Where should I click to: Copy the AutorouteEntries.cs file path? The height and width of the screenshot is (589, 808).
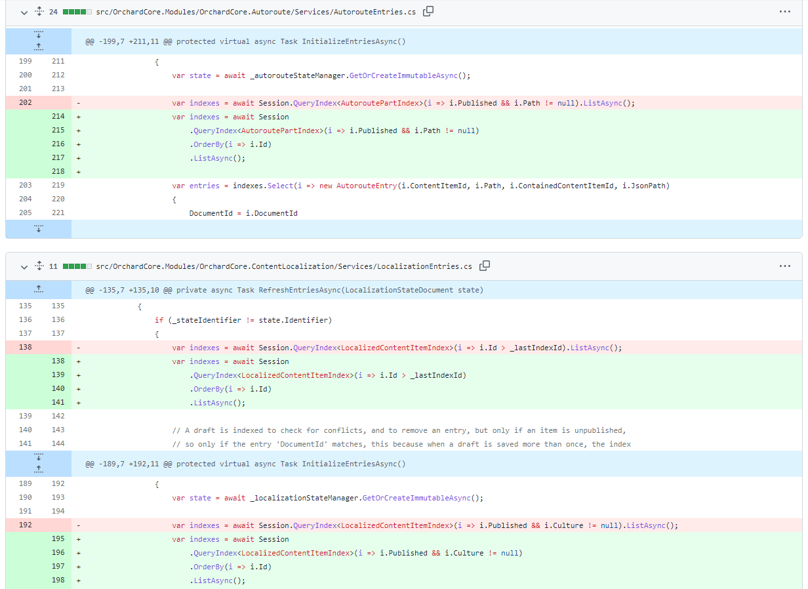pos(428,11)
